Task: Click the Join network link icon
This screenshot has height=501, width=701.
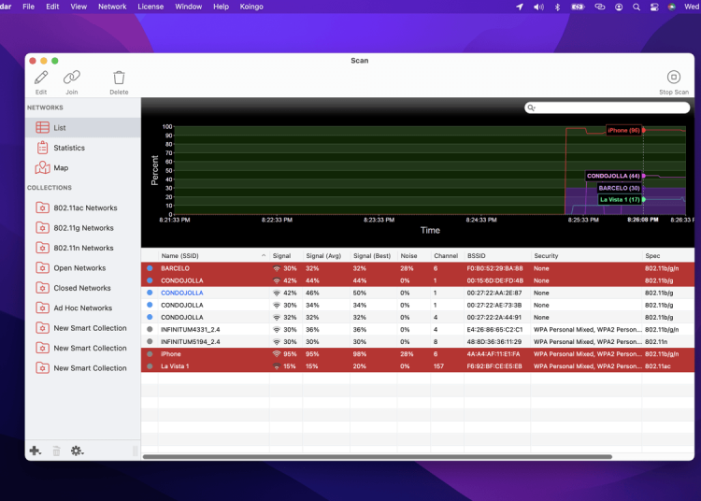Action: coord(72,79)
